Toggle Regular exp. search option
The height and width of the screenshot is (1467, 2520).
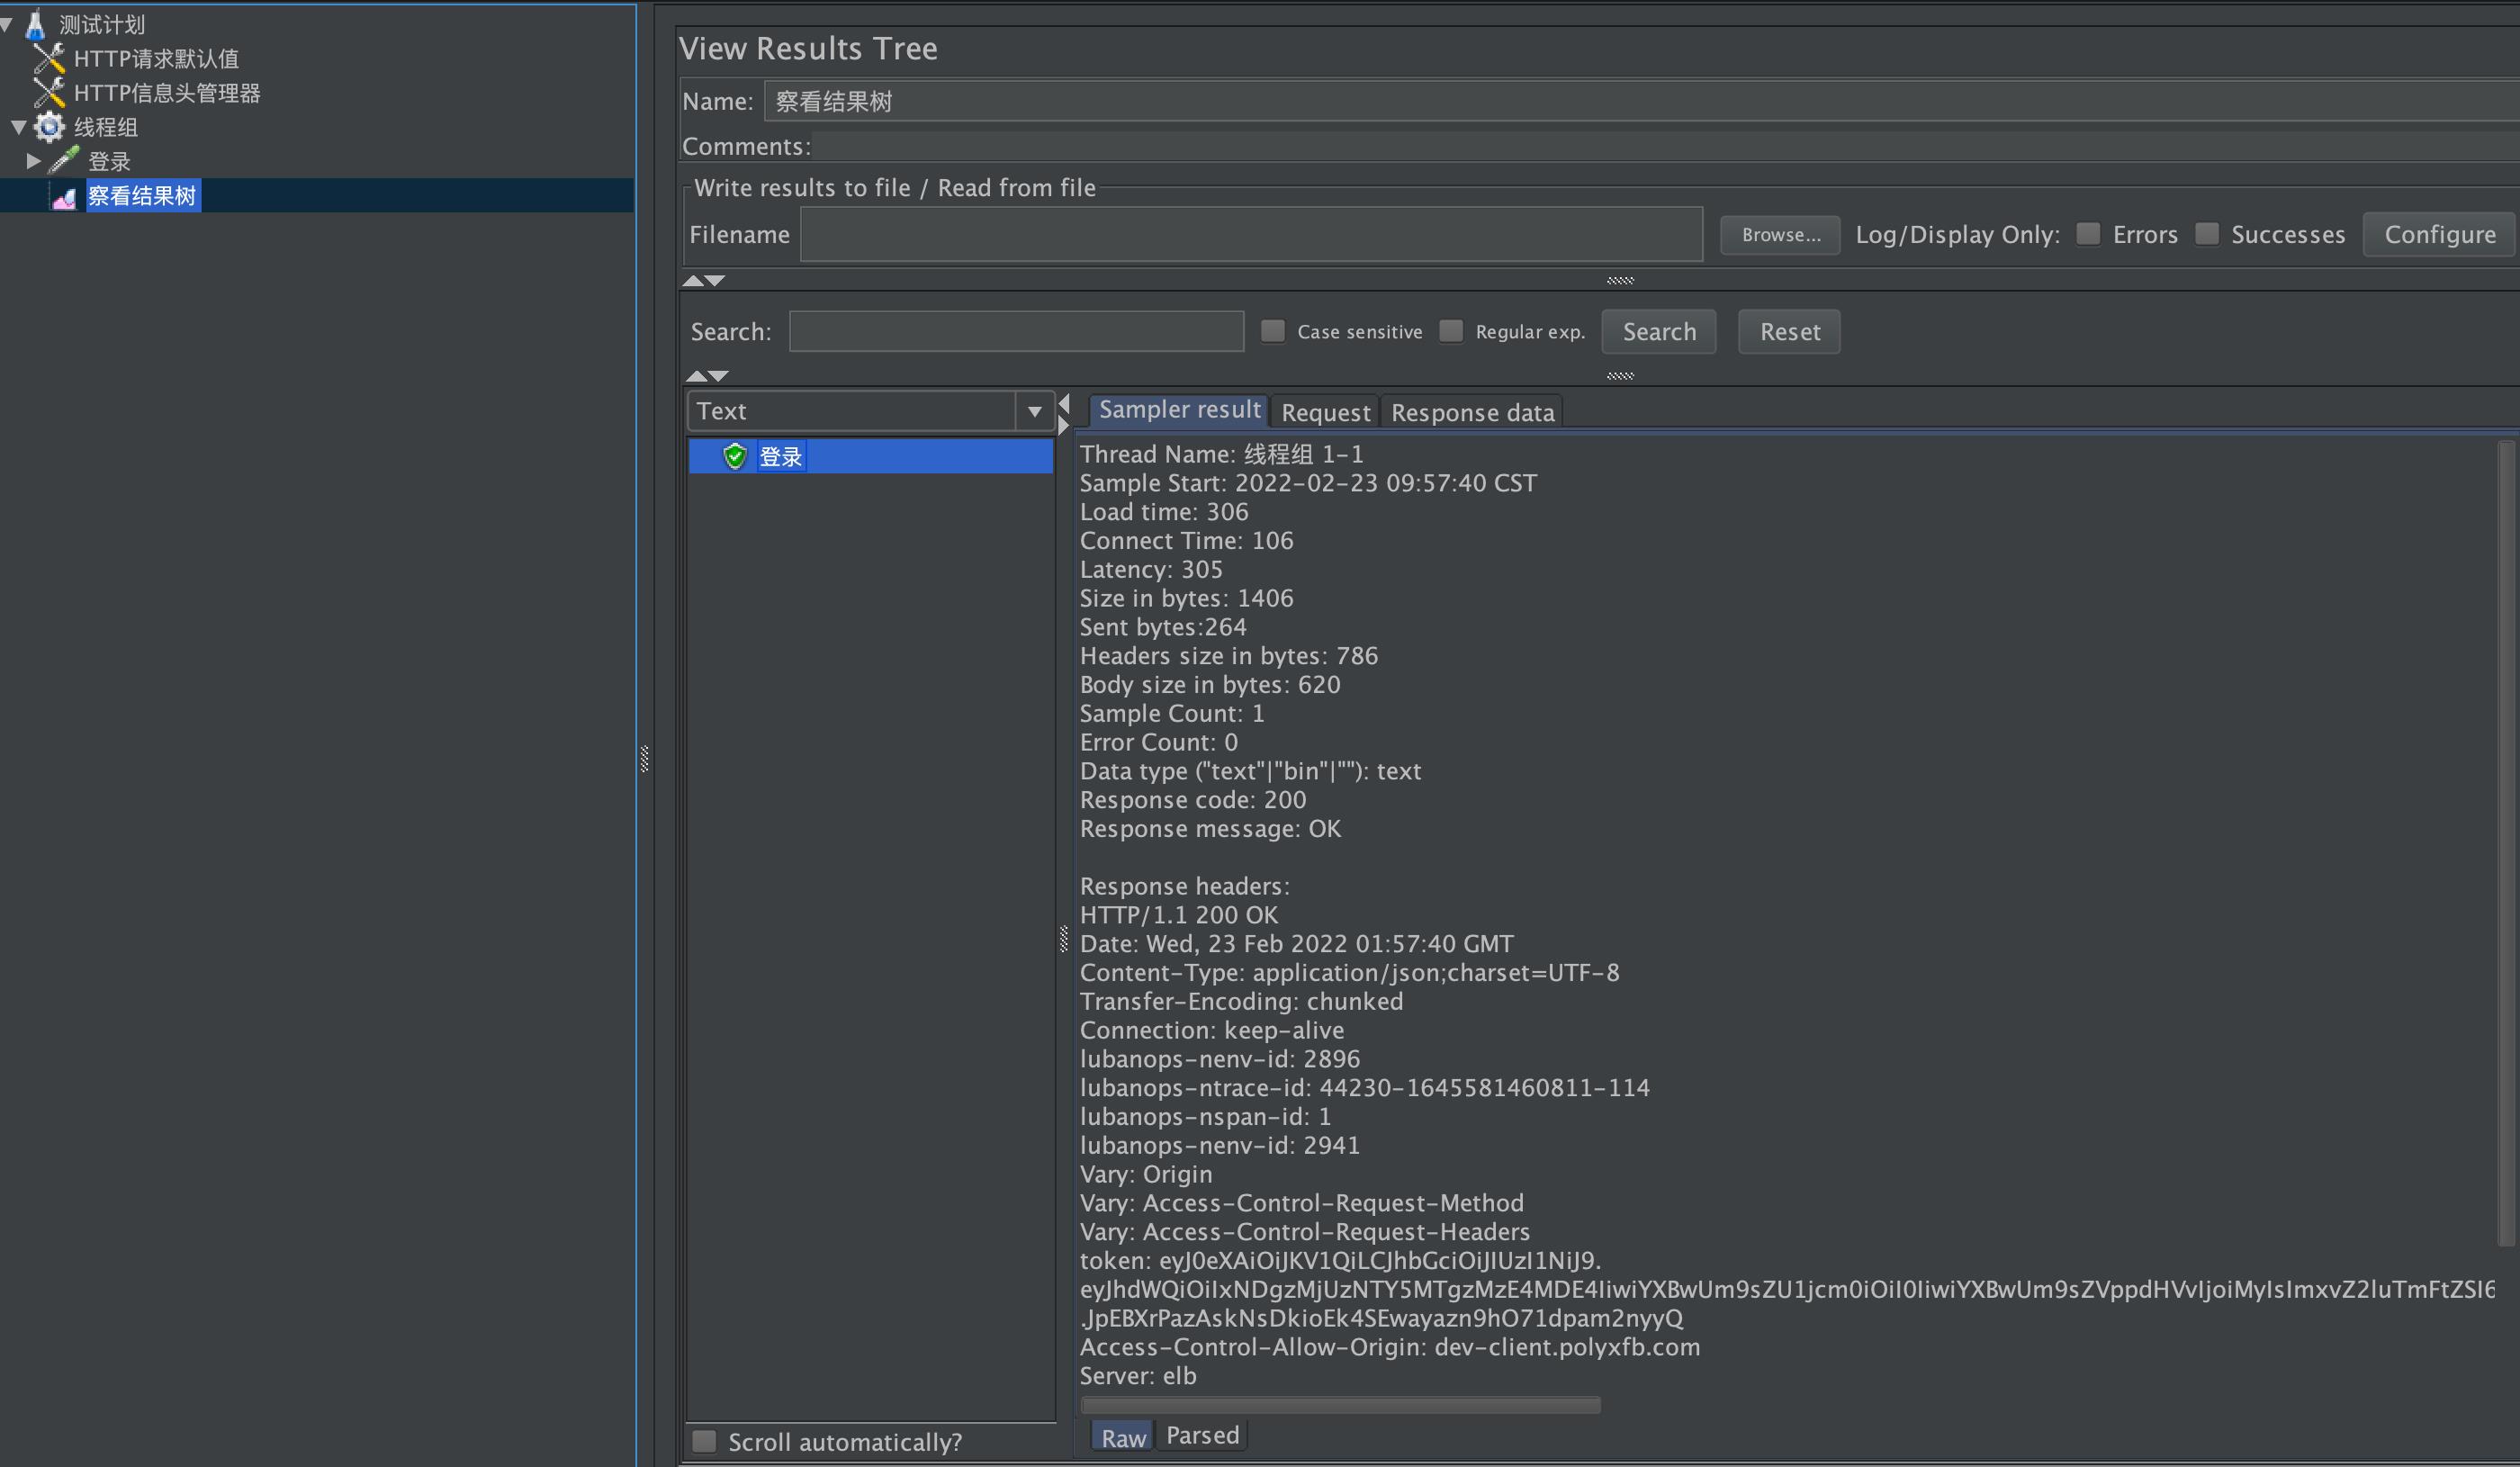coord(1451,331)
